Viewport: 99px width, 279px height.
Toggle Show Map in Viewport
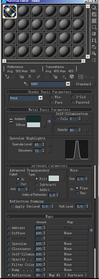[x=71, y=77]
